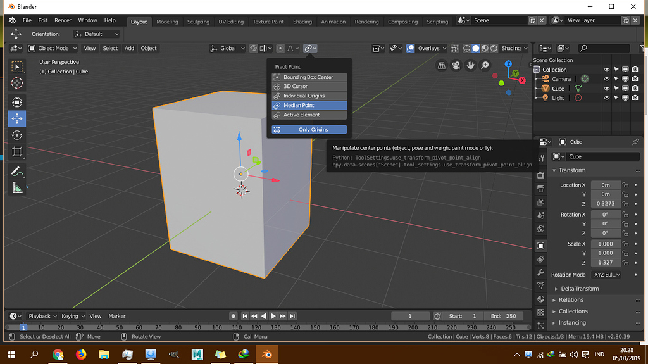
Task: Open the Shading options dropdown
Action: click(514, 48)
